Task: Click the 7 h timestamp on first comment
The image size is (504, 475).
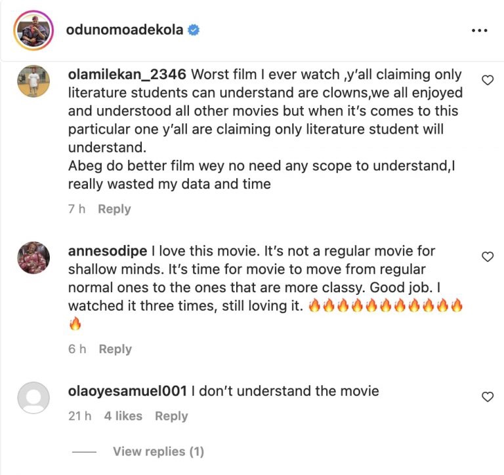Action: (77, 209)
